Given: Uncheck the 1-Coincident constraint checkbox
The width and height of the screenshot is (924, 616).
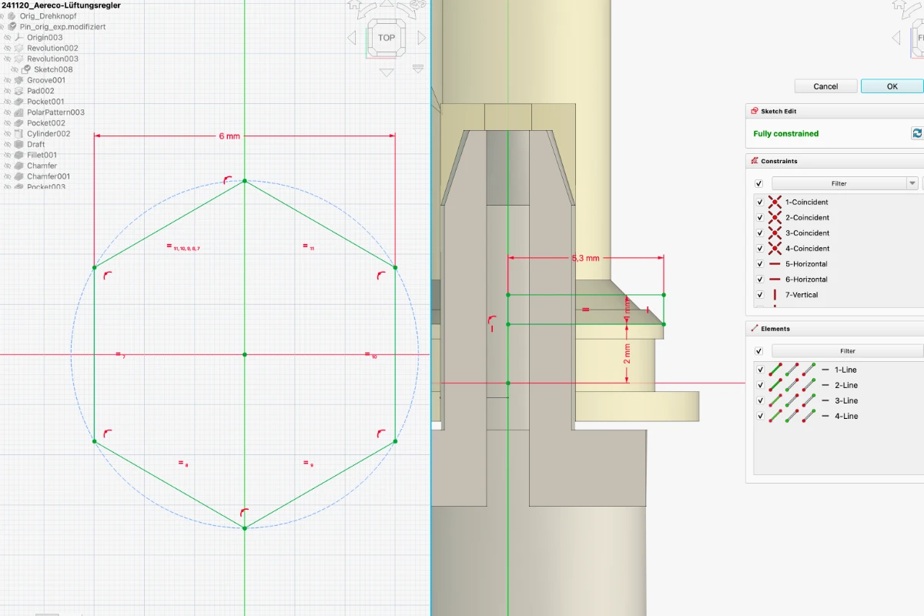Looking at the screenshot, I should pos(760,202).
